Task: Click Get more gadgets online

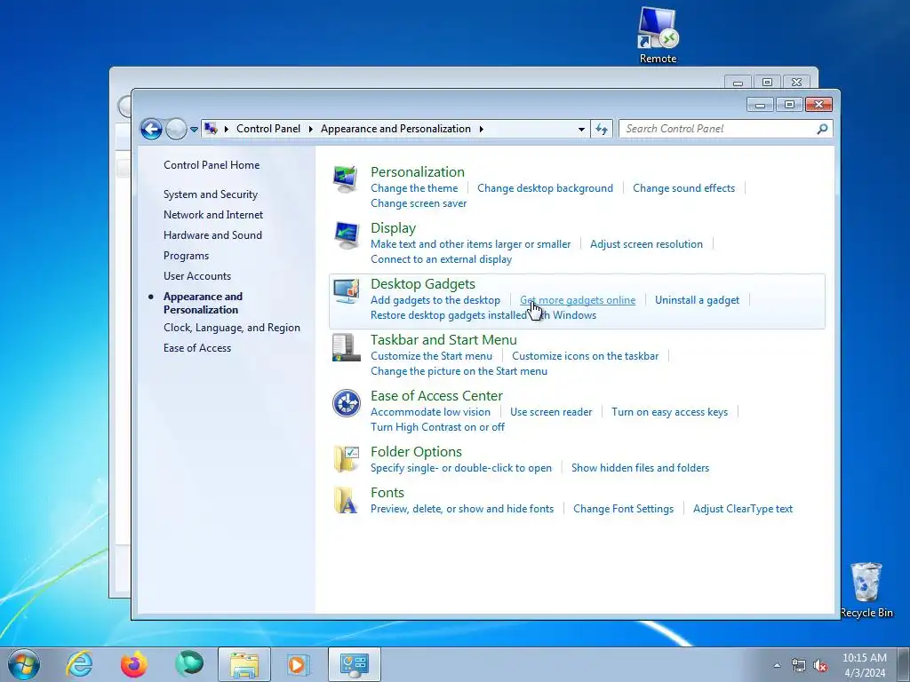Action: (578, 300)
